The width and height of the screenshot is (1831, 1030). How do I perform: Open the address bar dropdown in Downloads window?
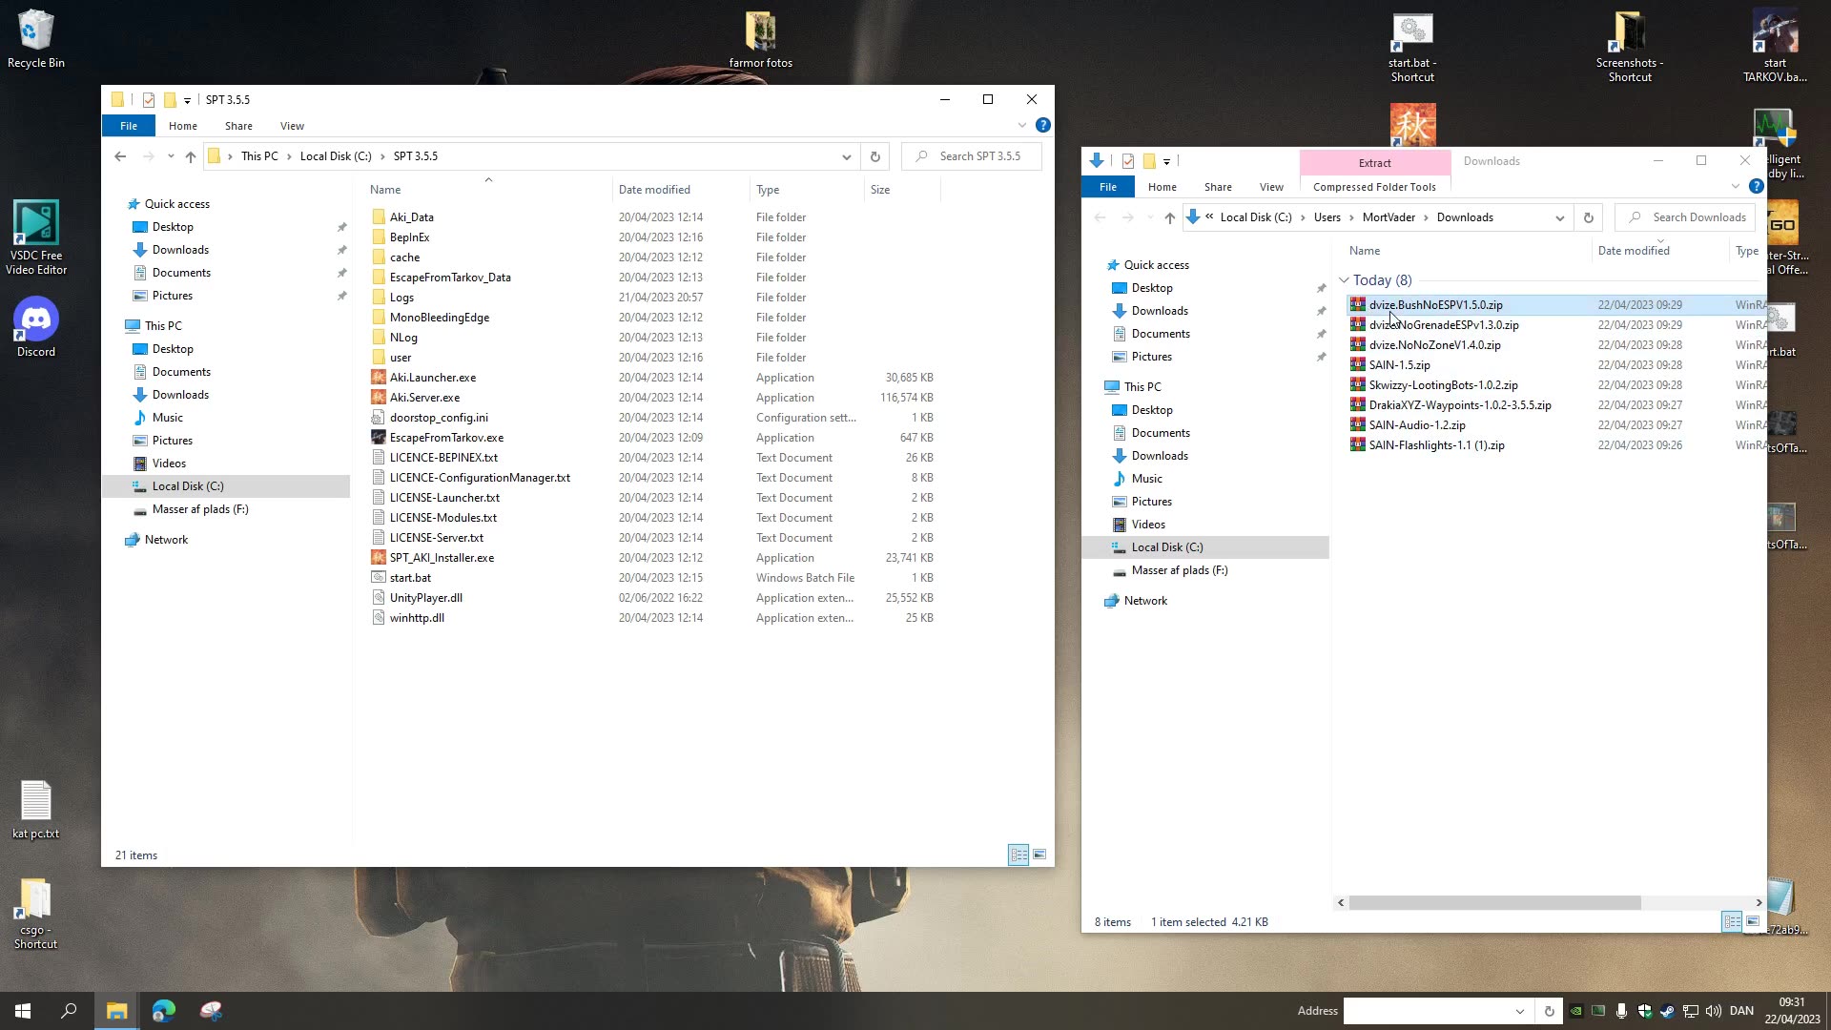point(1560,217)
